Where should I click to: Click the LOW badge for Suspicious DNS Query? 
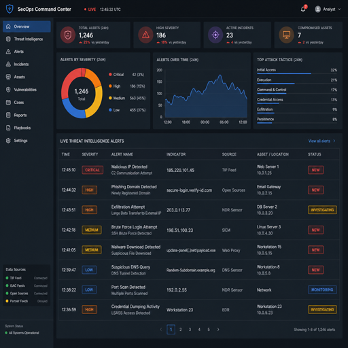(89, 270)
